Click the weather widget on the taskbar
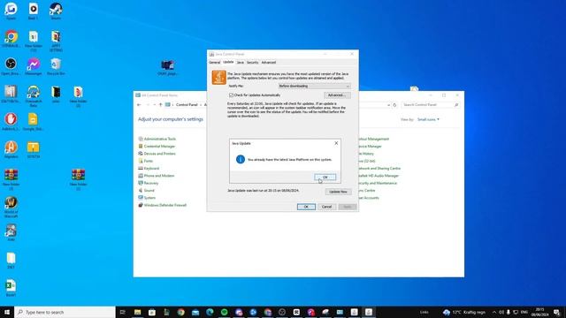The height and width of the screenshot is (318, 566). click(464, 312)
